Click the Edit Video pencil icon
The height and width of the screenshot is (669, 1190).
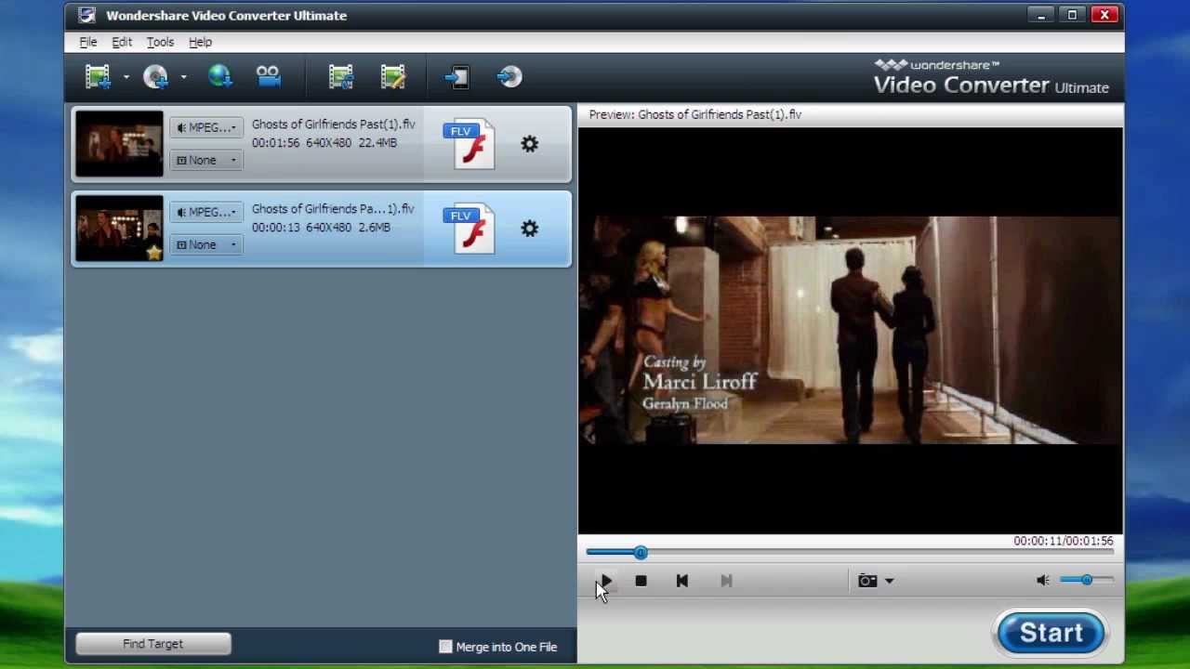click(x=393, y=76)
